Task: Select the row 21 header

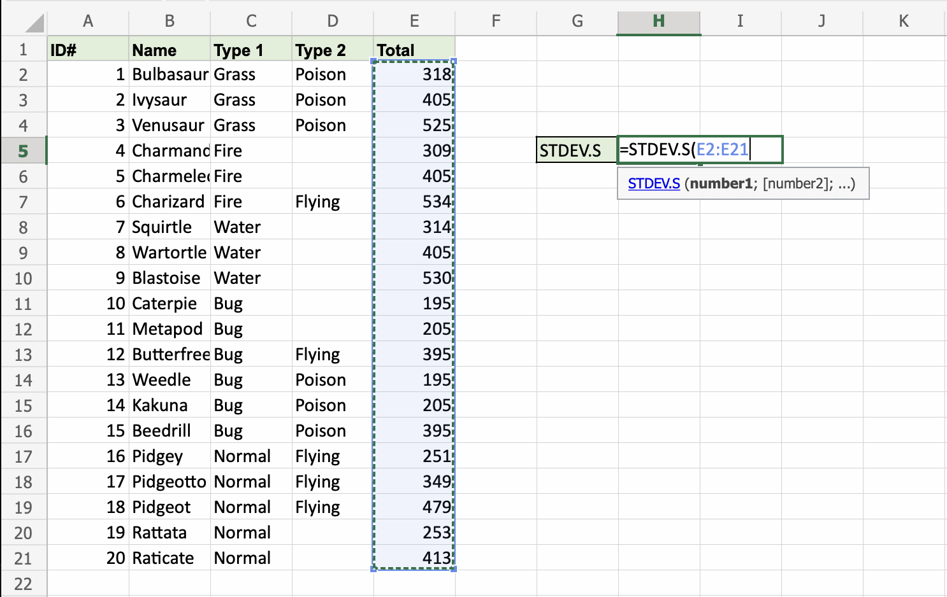Action: (24, 558)
